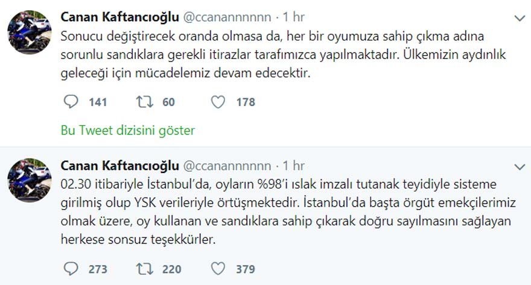Click the author name on the second tweet
531x285 pixels.
pyautogui.click(x=119, y=166)
